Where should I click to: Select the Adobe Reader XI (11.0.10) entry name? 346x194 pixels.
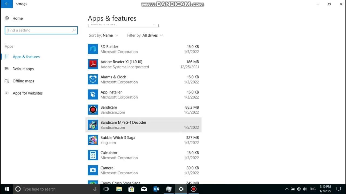(x=121, y=62)
